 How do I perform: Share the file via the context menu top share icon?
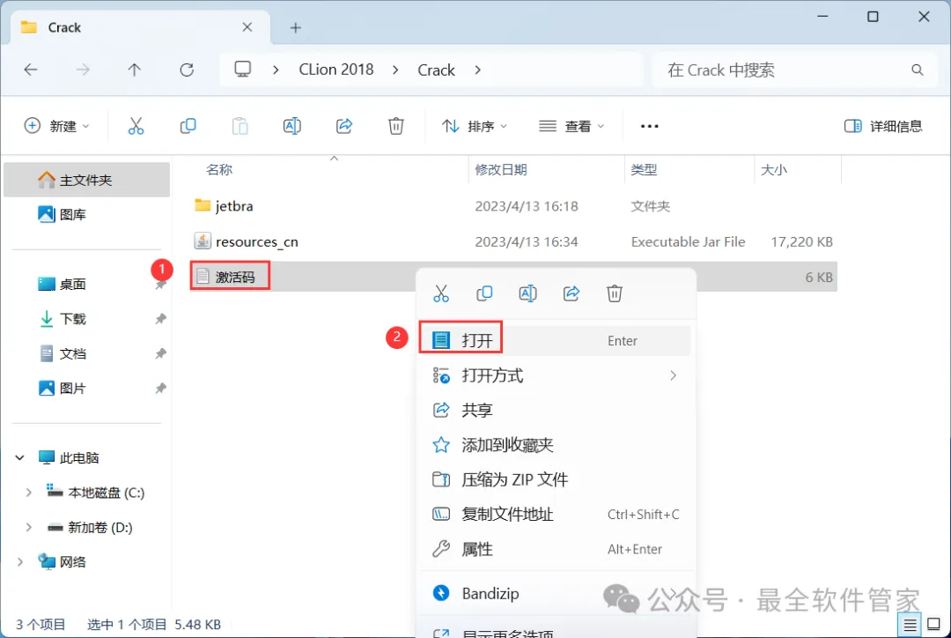click(571, 293)
